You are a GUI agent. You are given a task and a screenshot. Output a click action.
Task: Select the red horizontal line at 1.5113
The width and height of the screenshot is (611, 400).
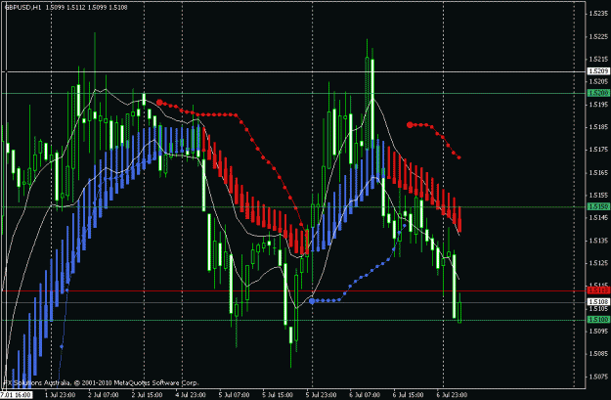coord(294,290)
